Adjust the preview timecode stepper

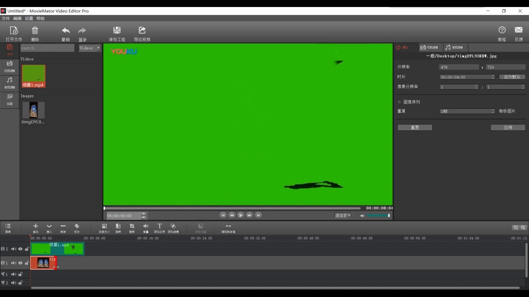tap(143, 216)
